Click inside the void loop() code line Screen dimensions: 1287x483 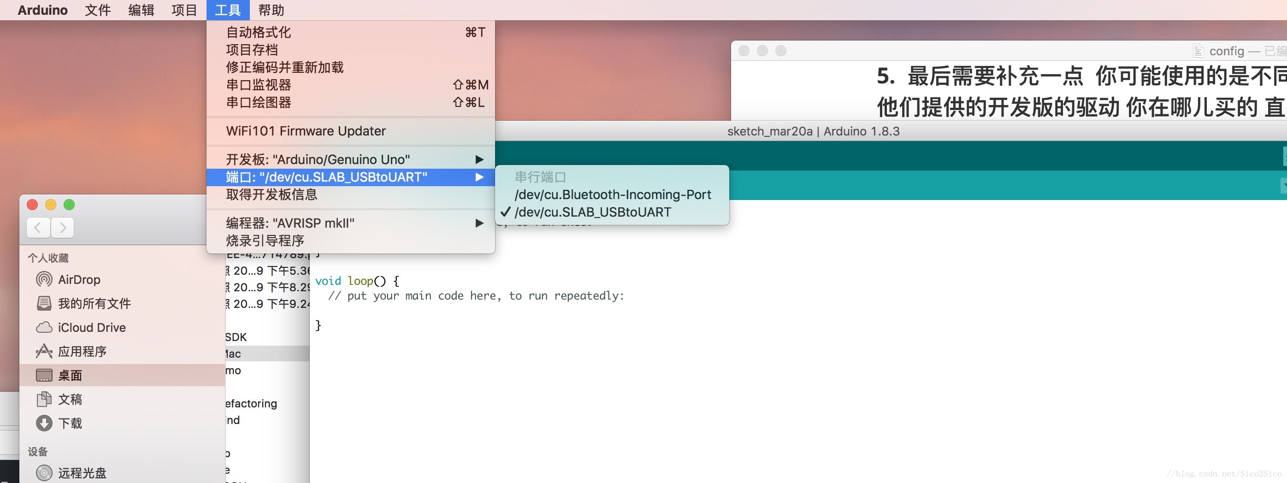pos(357,281)
